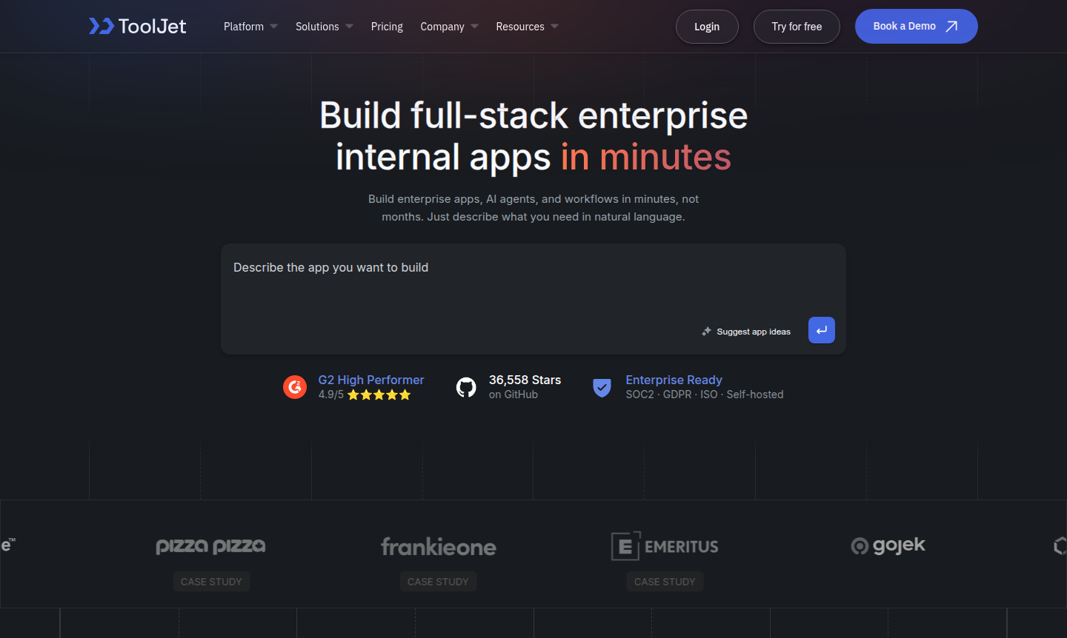Click the Book a Demo button
Viewport: 1067px width, 638px height.
(x=916, y=27)
